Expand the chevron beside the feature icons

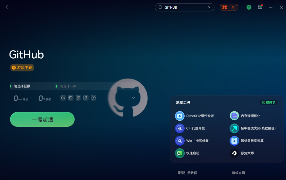(x=134, y=98)
